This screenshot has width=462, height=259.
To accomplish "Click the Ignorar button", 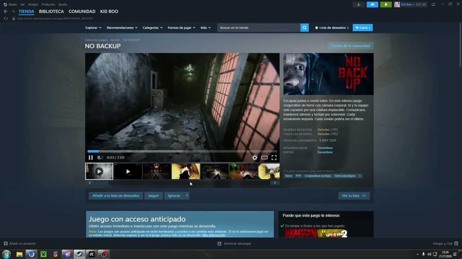I will [x=174, y=196].
